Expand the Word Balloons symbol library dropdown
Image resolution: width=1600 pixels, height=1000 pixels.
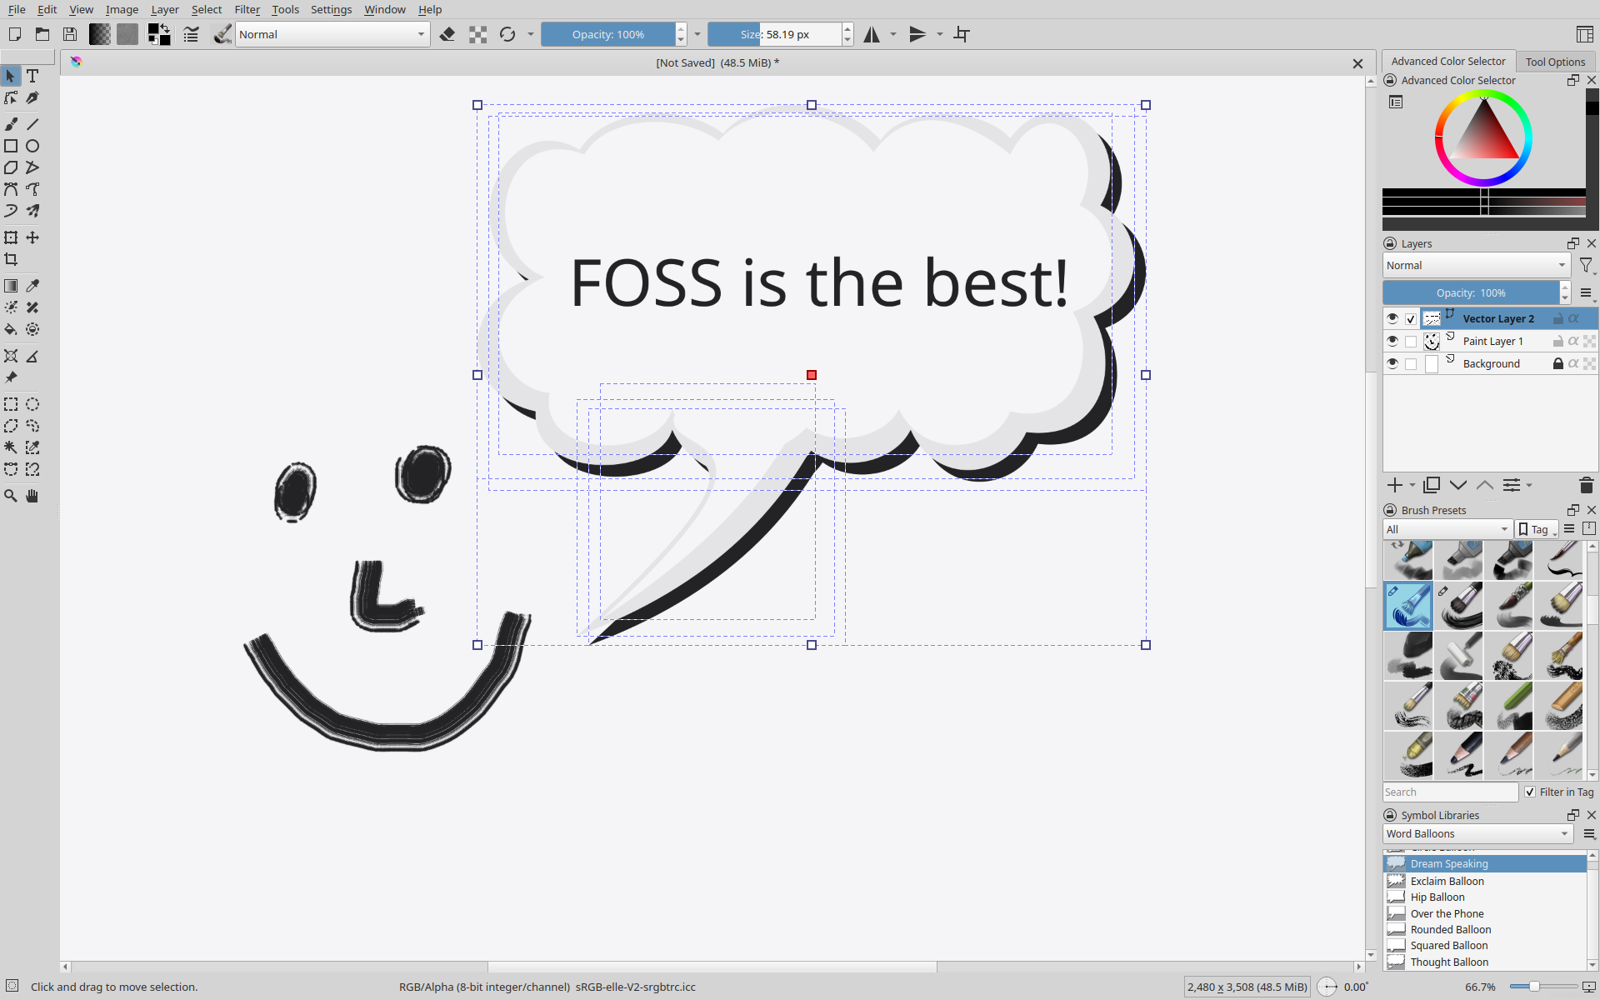[x=1477, y=833]
